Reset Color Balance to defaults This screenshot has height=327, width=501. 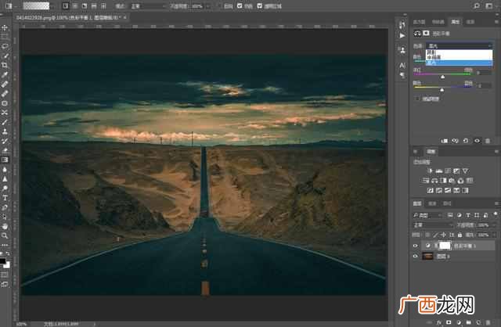(x=466, y=141)
